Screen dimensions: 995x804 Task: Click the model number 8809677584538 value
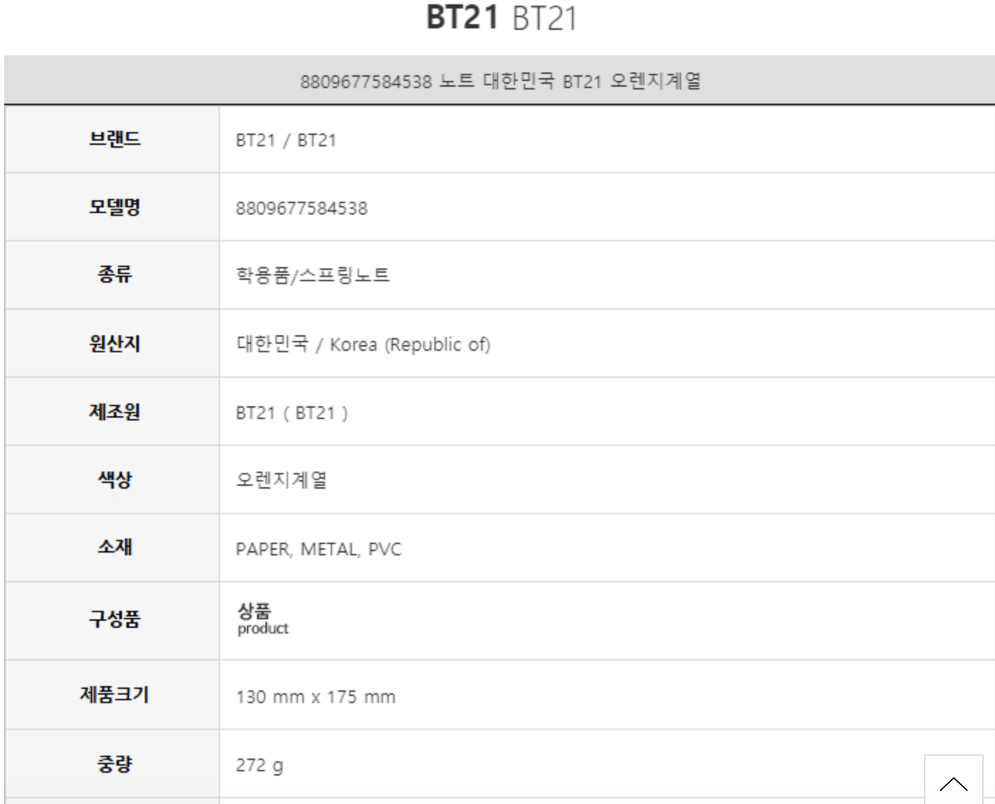point(302,208)
